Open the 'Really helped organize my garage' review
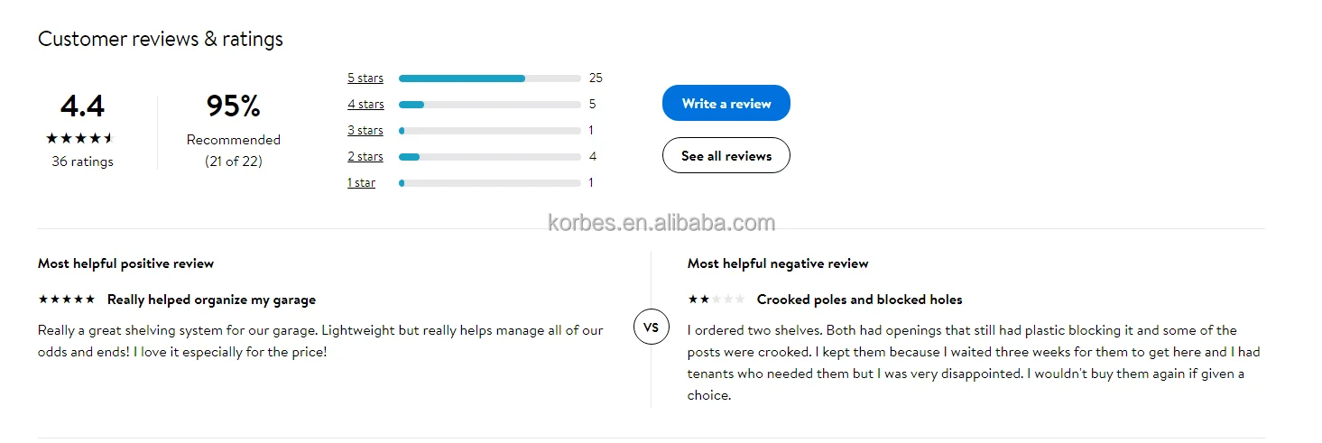Image resolution: width=1322 pixels, height=443 pixels. point(211,300)
